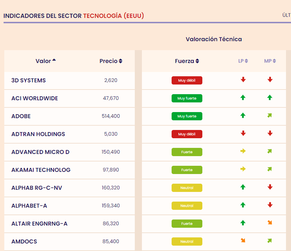Sort by LP trend column

(x=243, y=61)
